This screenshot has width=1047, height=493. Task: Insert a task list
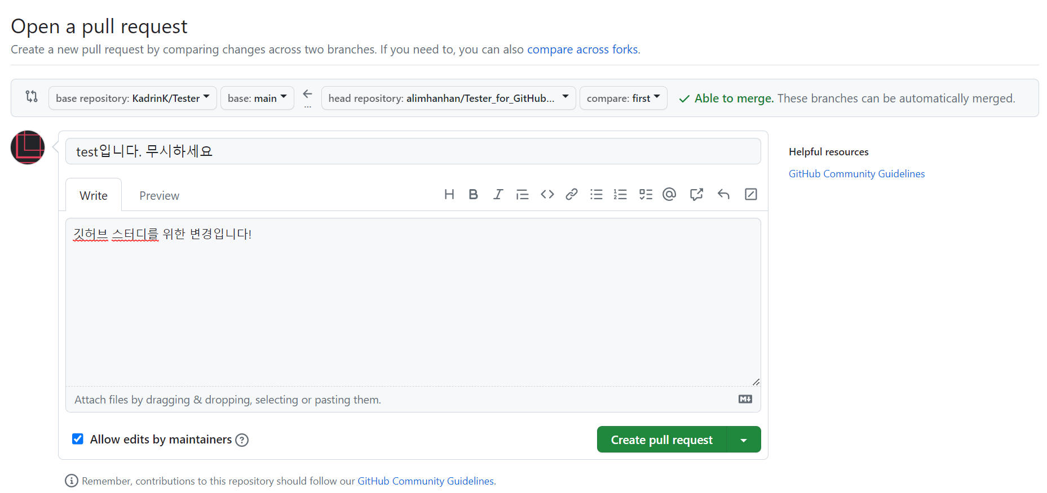[x=646, y=194]
